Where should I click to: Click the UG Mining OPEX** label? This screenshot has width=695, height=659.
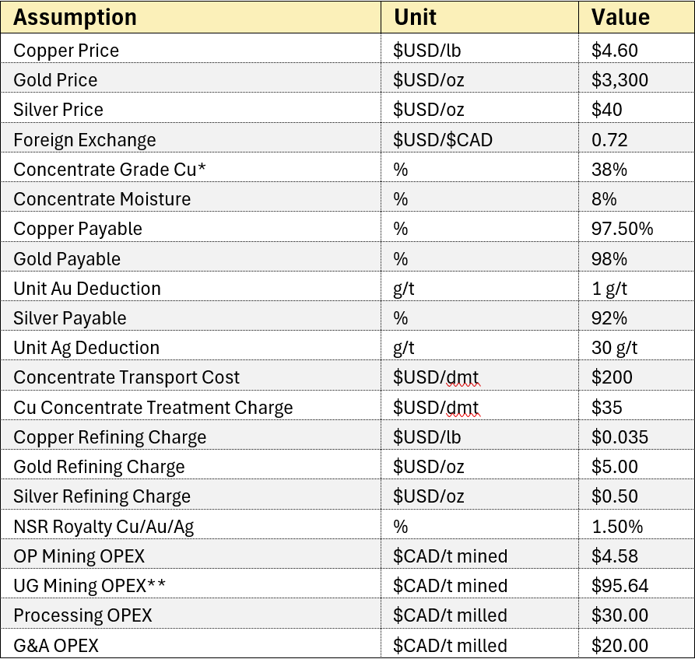coord(90,587)
